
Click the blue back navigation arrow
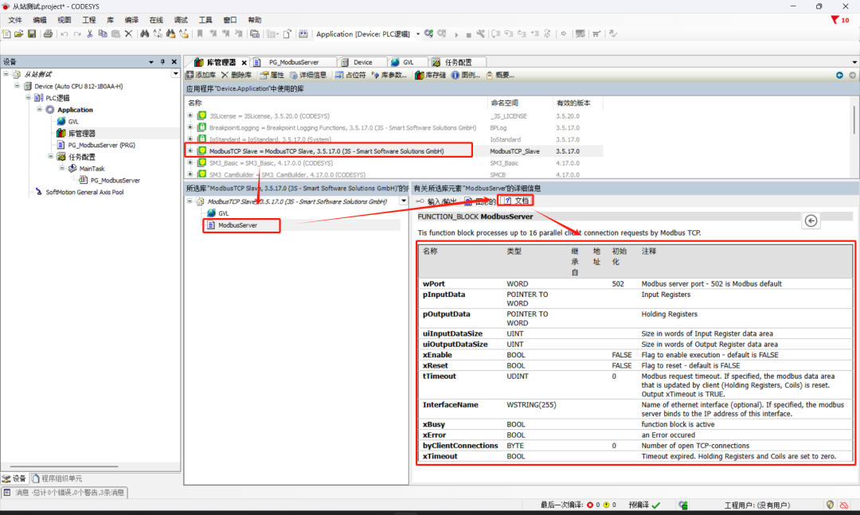(840, 75)
